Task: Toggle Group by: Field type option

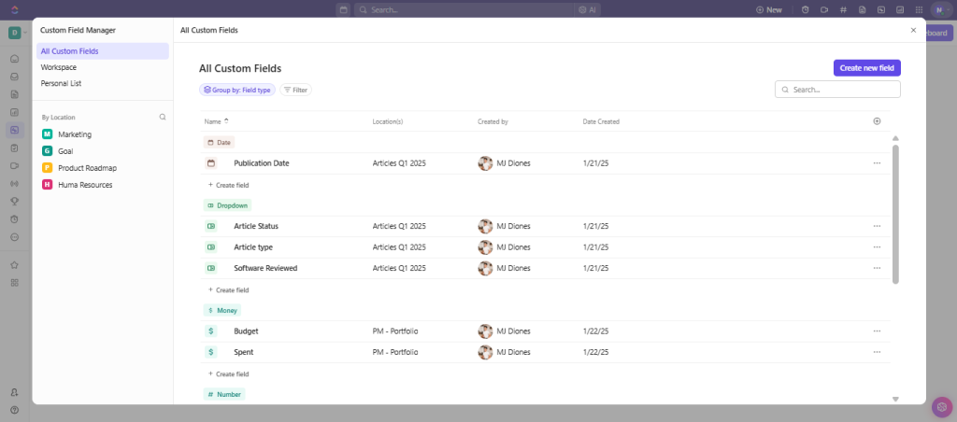Action: point(237,90)
